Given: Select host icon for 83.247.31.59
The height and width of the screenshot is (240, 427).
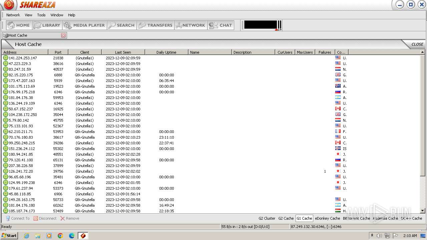Looking at the screenshot, I should [x=6, y=69].
